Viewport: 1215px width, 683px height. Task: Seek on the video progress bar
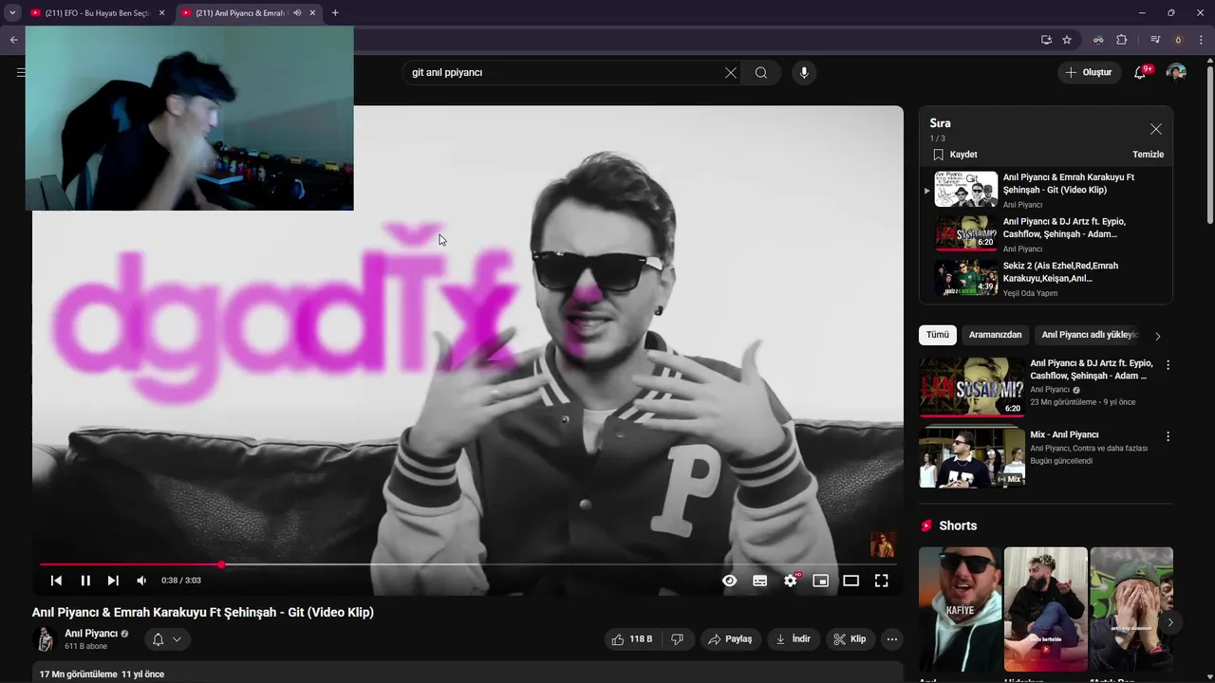(468, 564)
